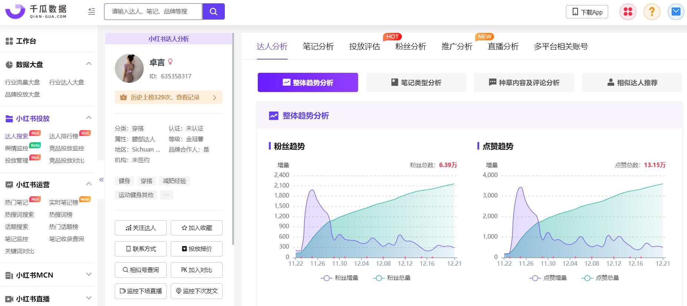687x306 pixels.
Task: Click the 相似号查询 button
Action: click(141, 270)
